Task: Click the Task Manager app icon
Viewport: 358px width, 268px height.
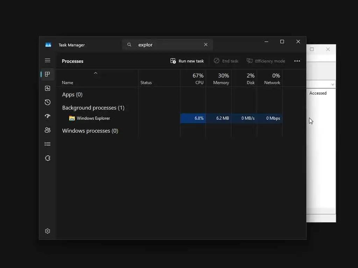Action: 48,45
